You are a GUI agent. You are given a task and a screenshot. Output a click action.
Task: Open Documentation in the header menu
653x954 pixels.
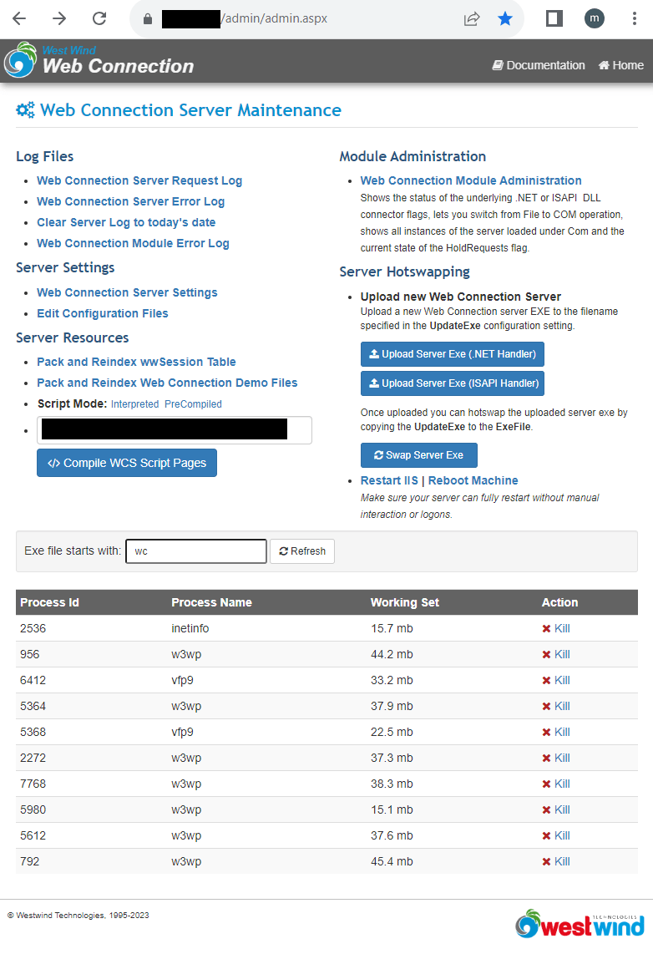pyautogui.click(x=539, y=65)
